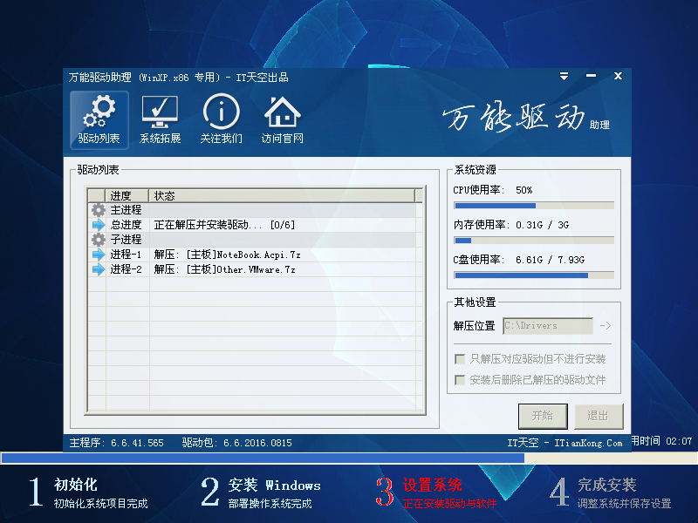Click step 2 安装 Windows in installer
The height and width of the screenshot is (523, 698).
pos(261,492)
